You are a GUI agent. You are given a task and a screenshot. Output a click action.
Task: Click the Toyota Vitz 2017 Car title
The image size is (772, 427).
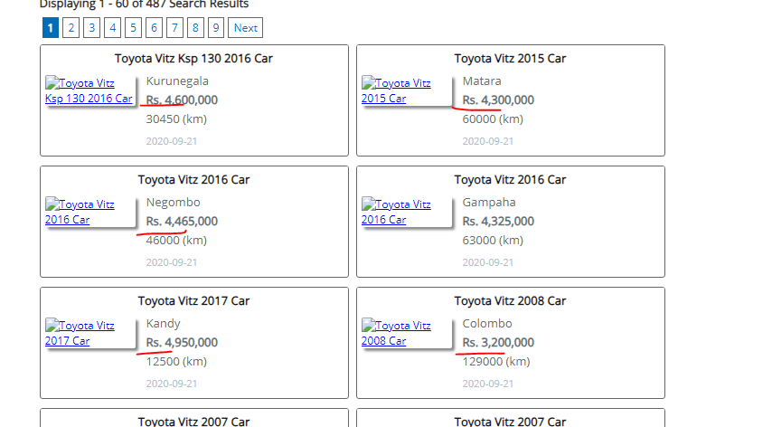click(x=193, y=301)
